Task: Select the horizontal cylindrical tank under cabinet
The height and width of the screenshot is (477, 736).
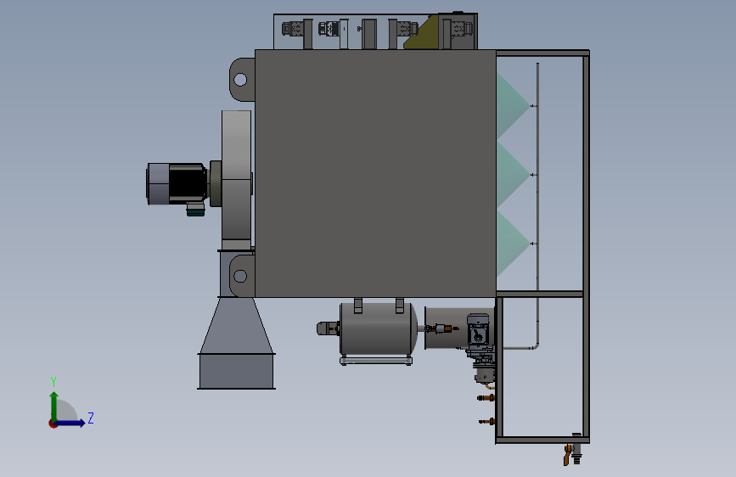Action: click(x=378, y=328)
